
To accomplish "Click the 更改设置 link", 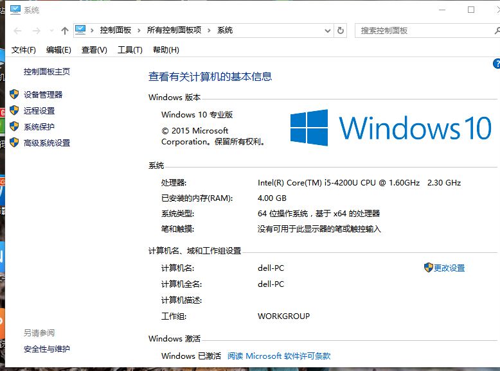I will [449, 268].
